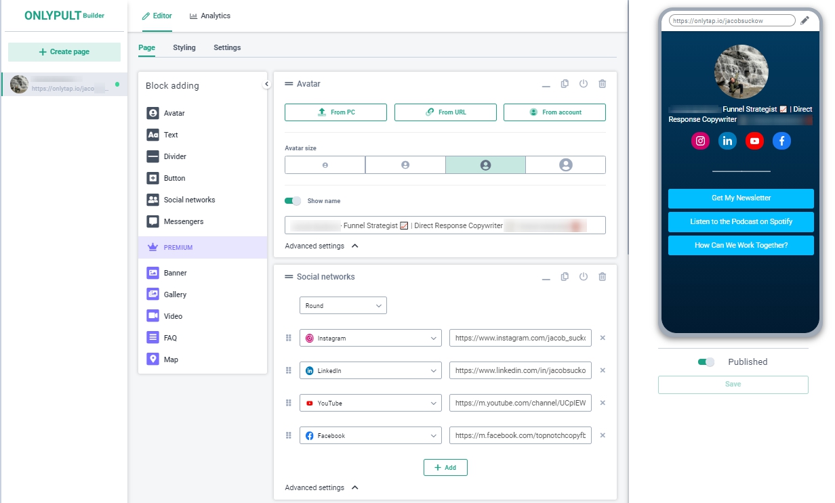Viewport: 835px width, 503px height.
Task: Click the Create page button
Action: pos(64,52)
